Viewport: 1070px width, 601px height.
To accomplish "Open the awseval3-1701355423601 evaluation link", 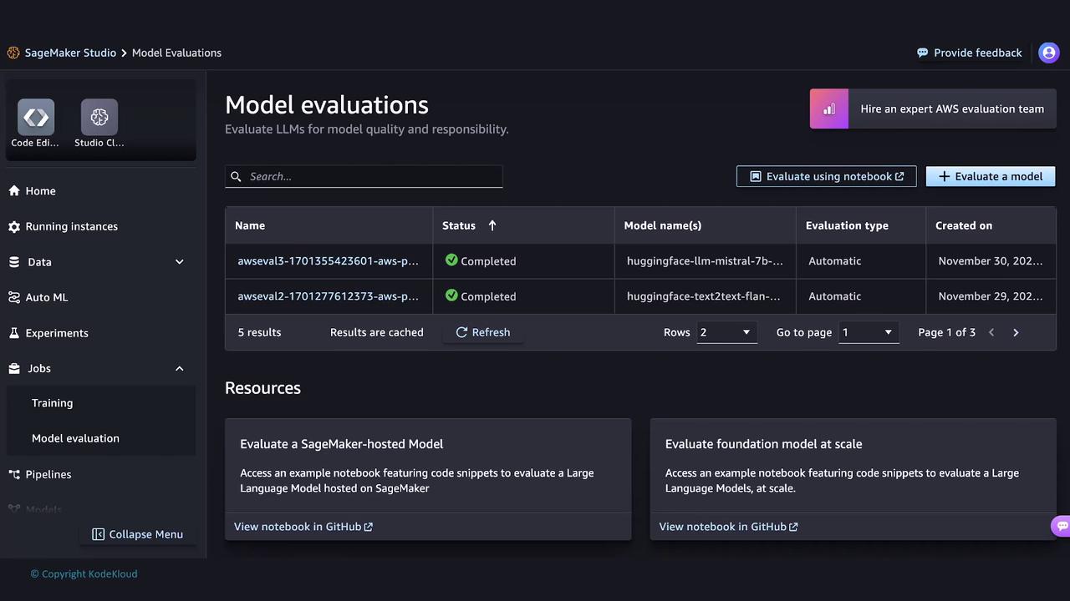I will tap(328, 261).
